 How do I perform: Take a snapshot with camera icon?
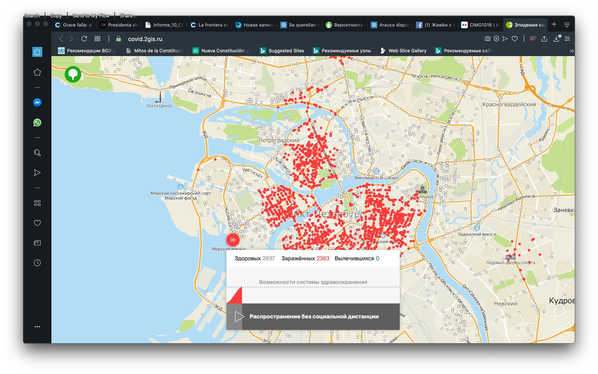[x=487, y=39]
